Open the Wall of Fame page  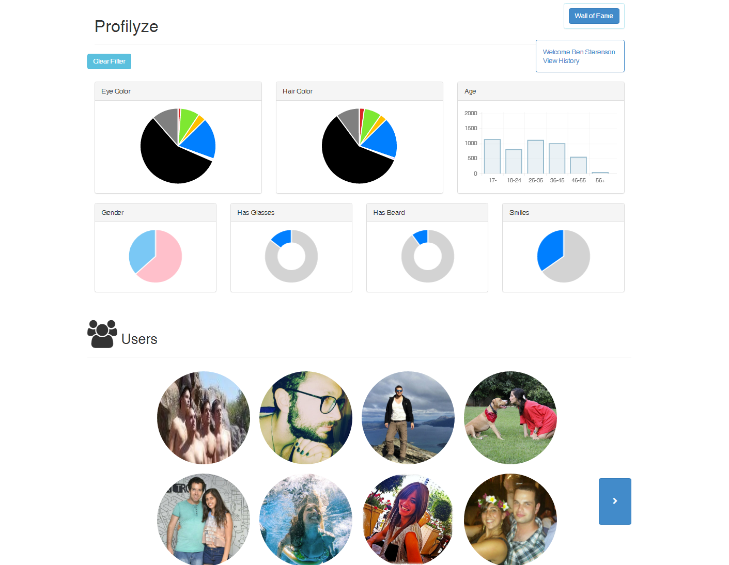[x=594, y=16]
